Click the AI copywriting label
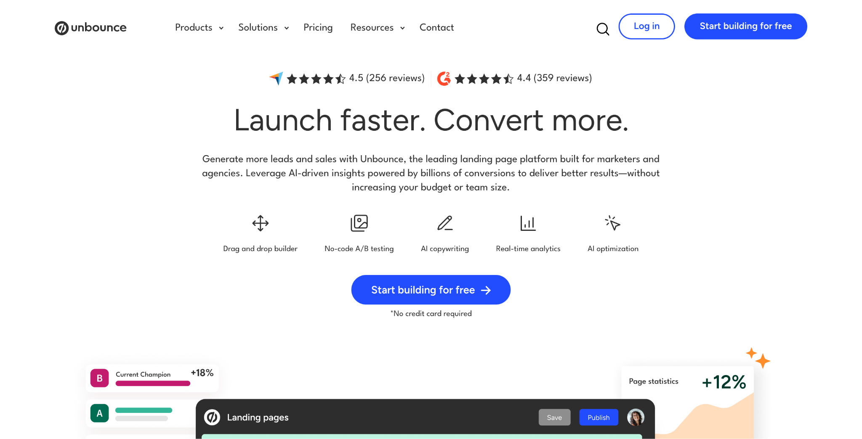The height and width of the screenshot is (439, 862). [445, 249]
